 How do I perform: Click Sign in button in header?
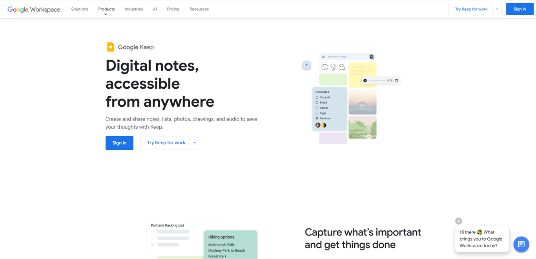click(520, 9)
